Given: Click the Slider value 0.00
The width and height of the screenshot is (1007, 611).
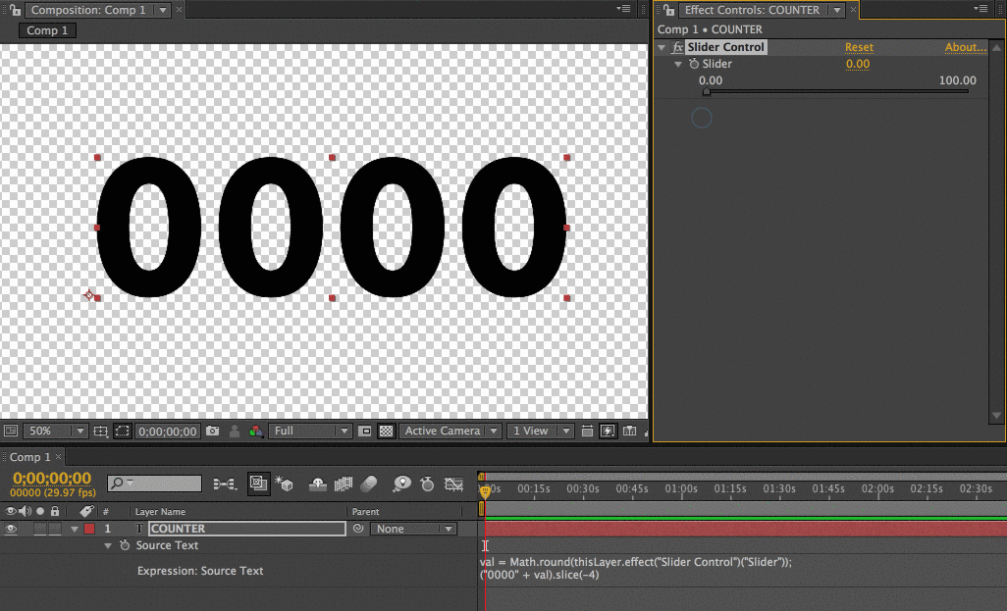Looking at the screenshot, I should [858, 64].
